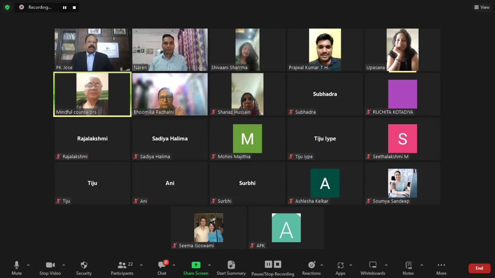Click the muted mic icon beside Ashlesha Kelkar
The width and height of the screenshot is (495, 278).
coord(291,201)
